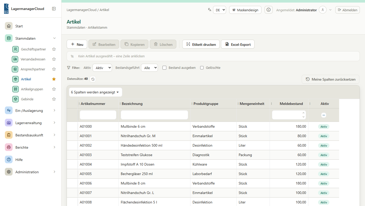This screenshot has width=365, height=206.
Task: Click the Etikett drucken button
Action: tap(201, 44)
